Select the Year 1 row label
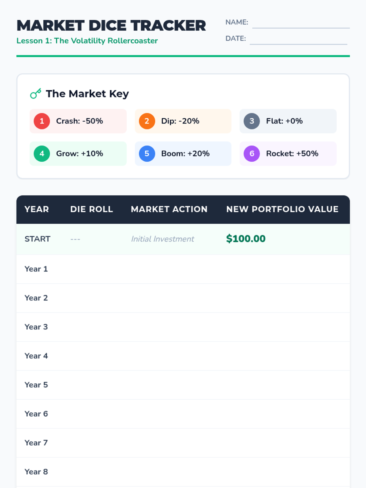The image size is (366, 488). pyautogui.click(x=36, y=269)
